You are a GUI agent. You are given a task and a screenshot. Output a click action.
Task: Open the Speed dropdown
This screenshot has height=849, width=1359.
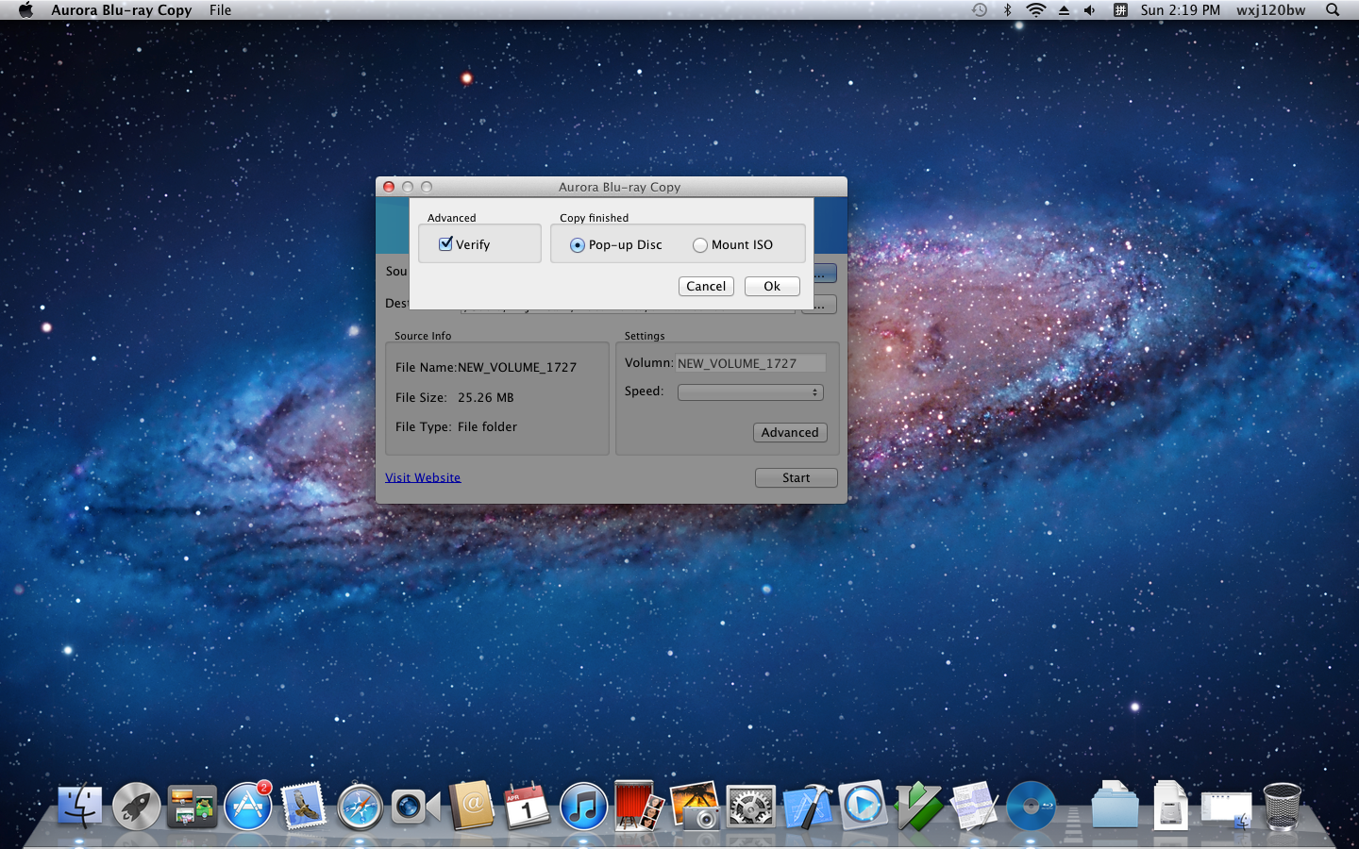click(x=750, y=392)
